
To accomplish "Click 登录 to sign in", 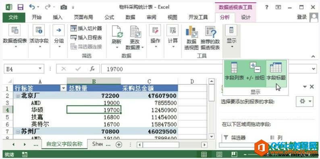I will click(x=301, y=17).
